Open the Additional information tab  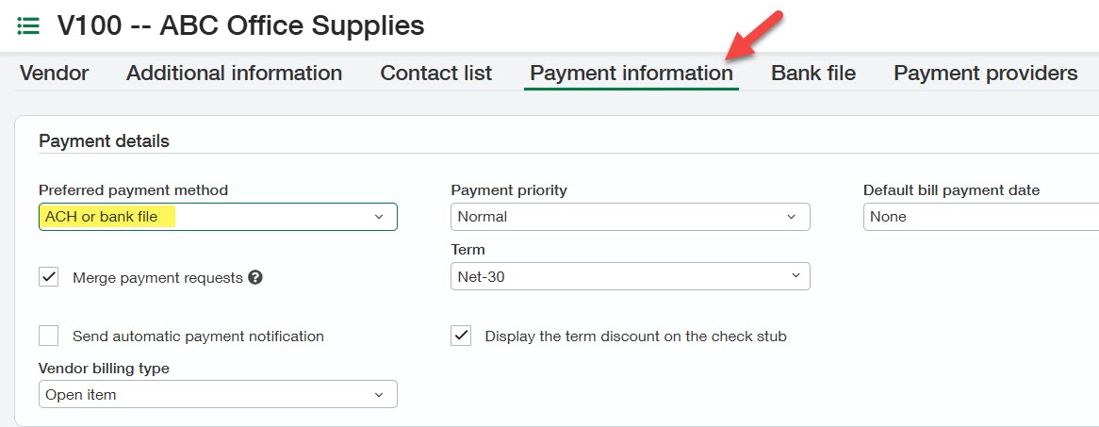tap(234, 74)
